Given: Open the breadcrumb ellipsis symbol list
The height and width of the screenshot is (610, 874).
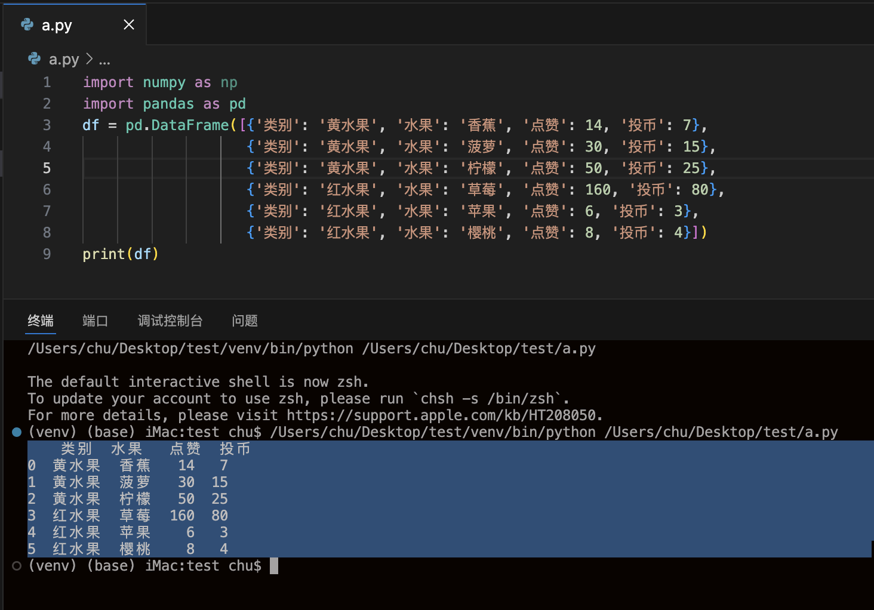Looking at the screenshot, I should [104, 60].
